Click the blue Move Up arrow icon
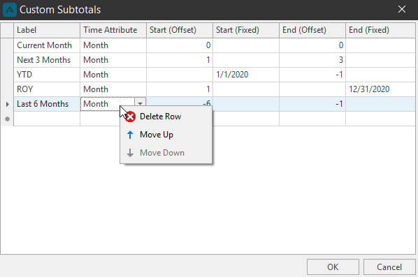The image size is (418, 277). [x=130, y=135]
